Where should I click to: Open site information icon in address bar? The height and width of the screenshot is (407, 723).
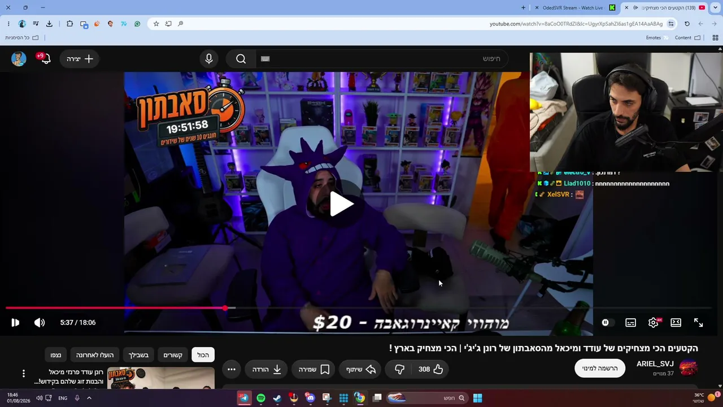coord(671,24)
